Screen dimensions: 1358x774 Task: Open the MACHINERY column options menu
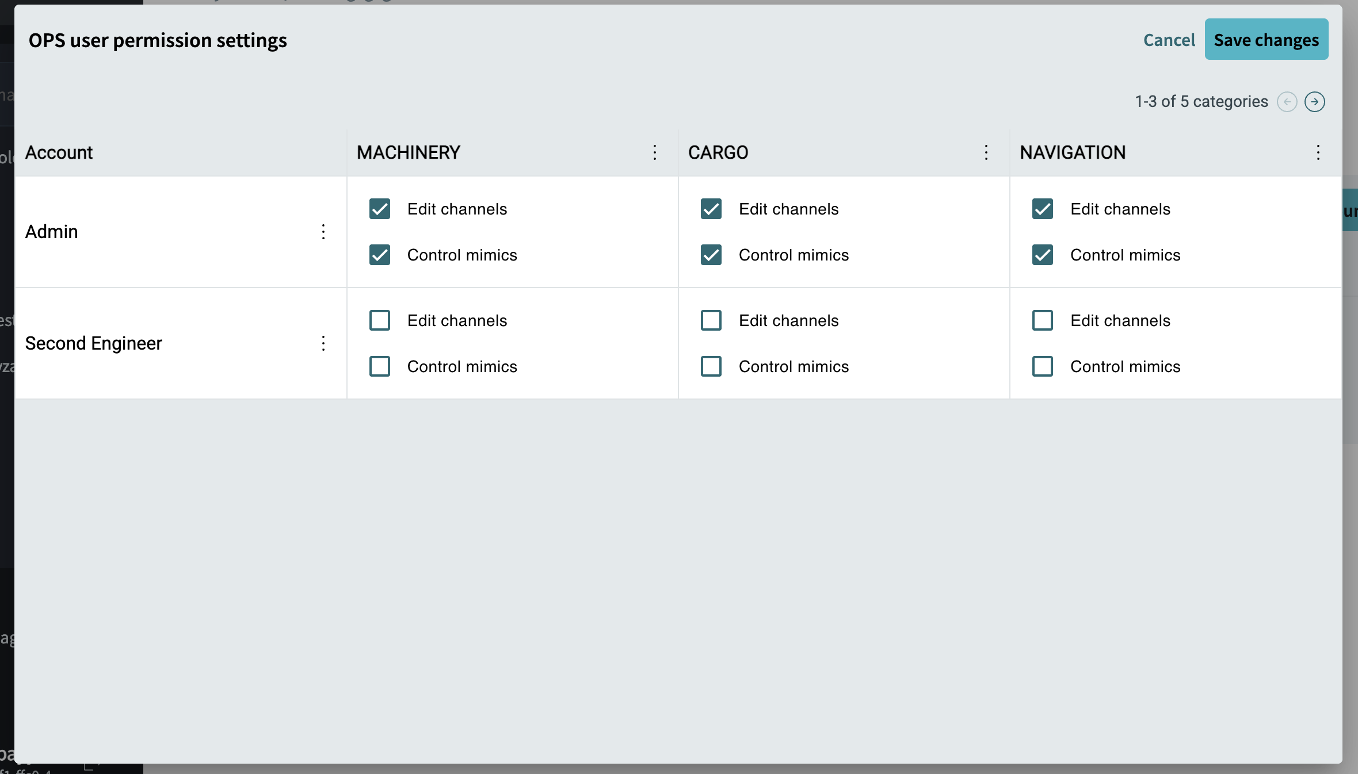(654, 152)
